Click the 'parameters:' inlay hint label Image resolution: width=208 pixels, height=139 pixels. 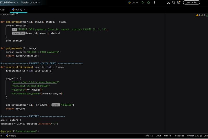click(18, 33)
